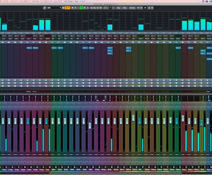Open the スタジオ menu
Image resolution: width=212 pixels, height=175 pixels.
[x=35, y=1]
